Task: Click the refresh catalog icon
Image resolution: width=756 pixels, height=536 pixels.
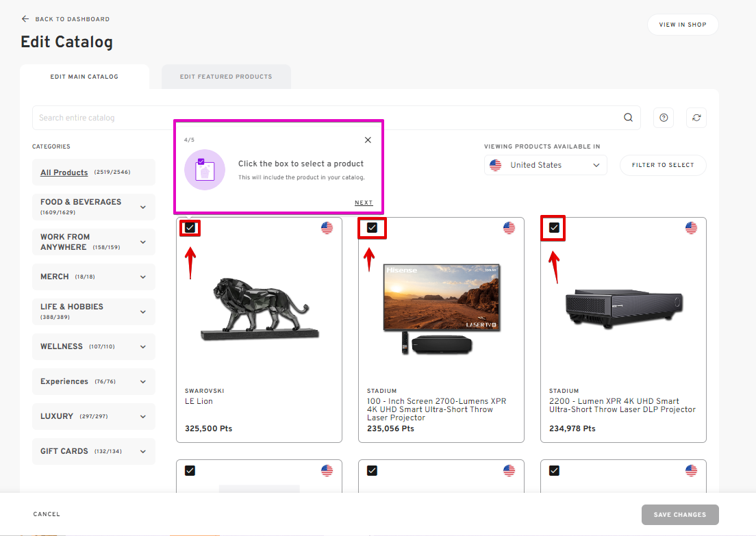Action: pos(696,118)
